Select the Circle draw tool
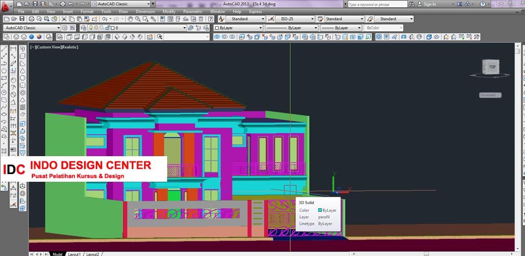The width and height of the screenshot is (525, 256). [4, 92]
